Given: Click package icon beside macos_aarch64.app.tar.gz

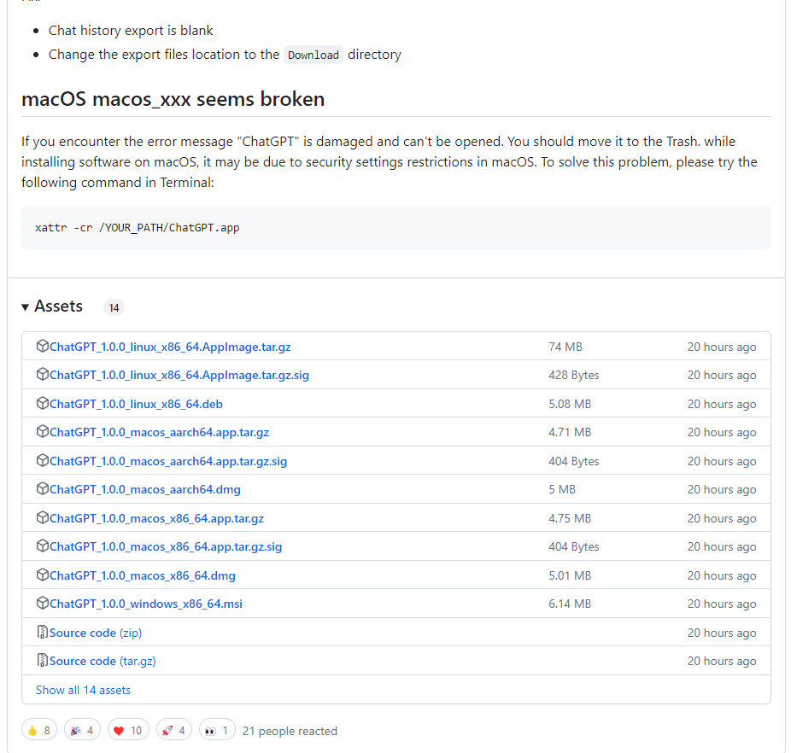Looking at the screenshot, I should click(x=43, y=432).
